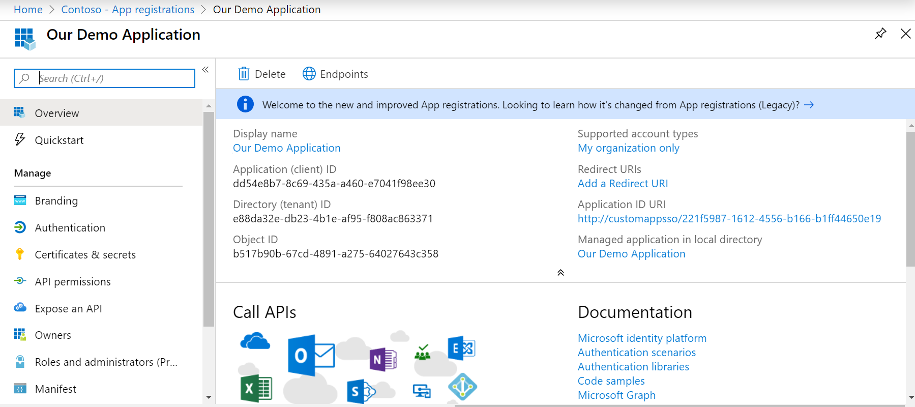Image resolution: width=915 pixels, height=407 pixels.
Task: Click the Azure Active Directory diamond icon
Action: click(462, 387)
